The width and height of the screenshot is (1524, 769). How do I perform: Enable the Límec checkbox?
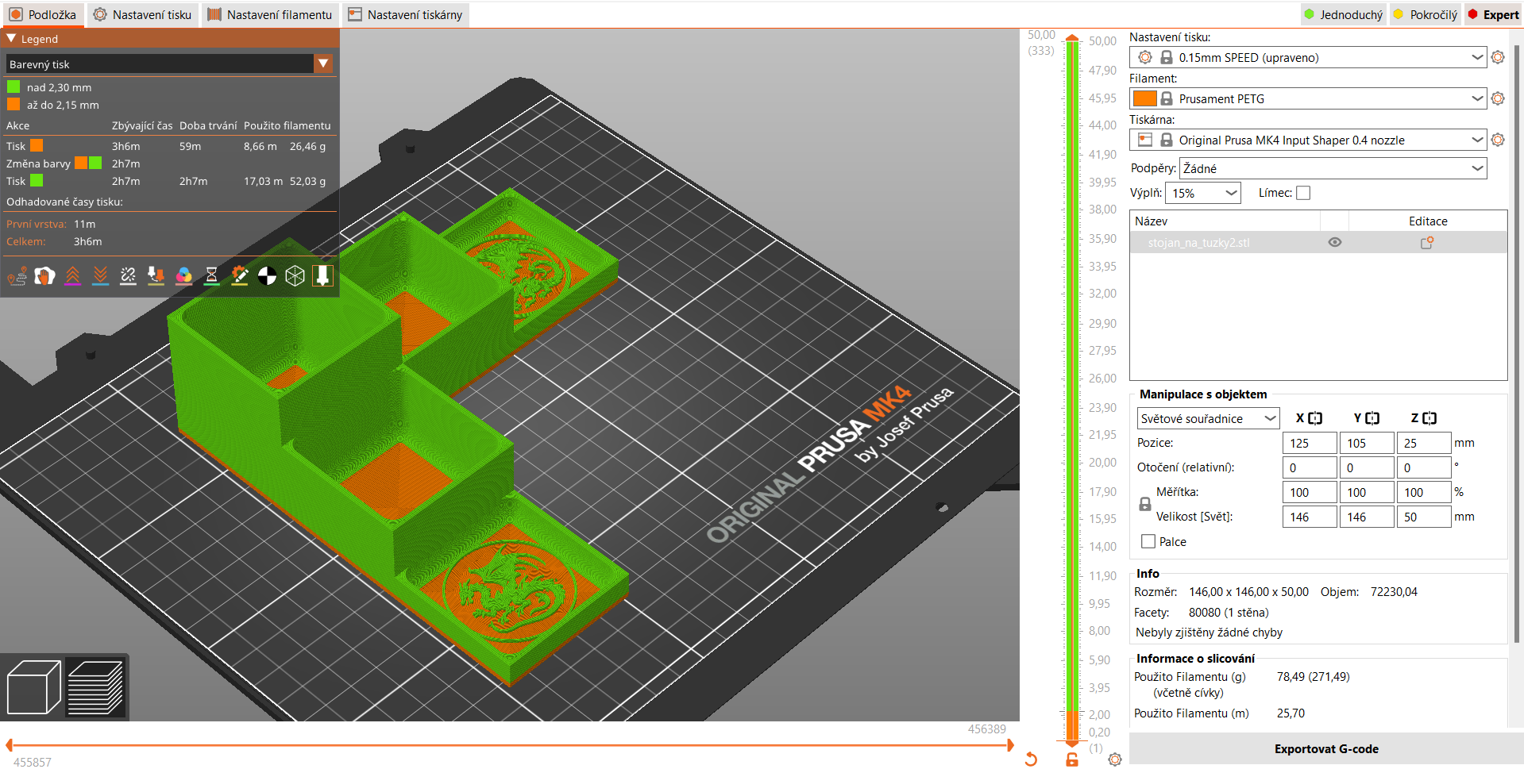pos(1303,193)
